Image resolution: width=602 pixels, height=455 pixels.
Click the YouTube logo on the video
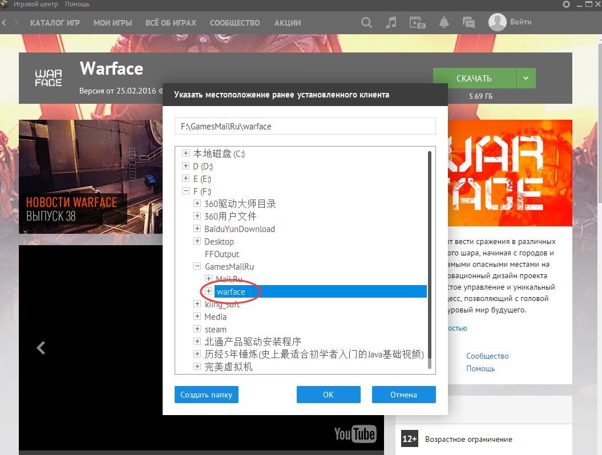coord(355,434)
